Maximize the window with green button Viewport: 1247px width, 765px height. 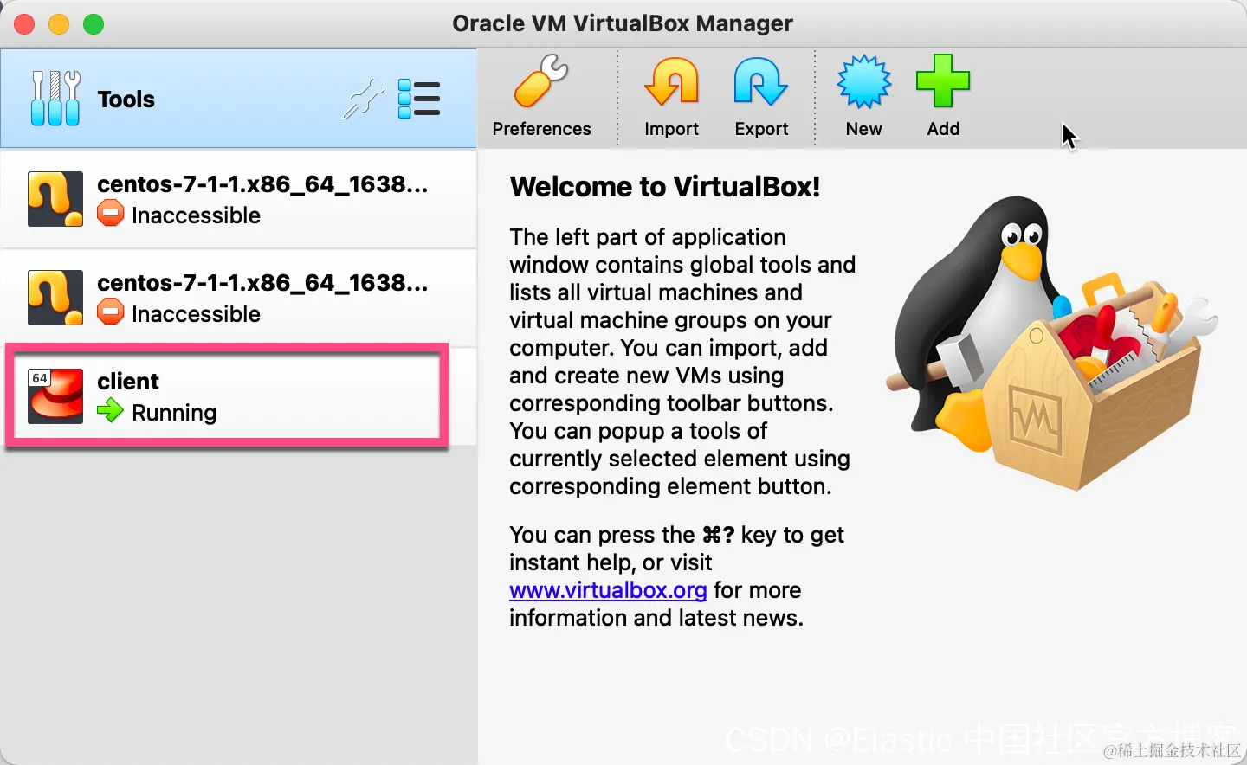coord(94,24)
